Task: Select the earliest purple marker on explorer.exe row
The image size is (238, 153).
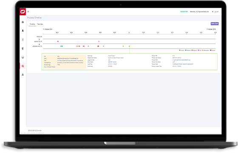Action: click(58, 41)
